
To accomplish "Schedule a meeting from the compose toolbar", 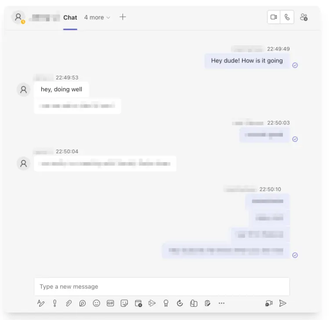I will pos(138,303).
